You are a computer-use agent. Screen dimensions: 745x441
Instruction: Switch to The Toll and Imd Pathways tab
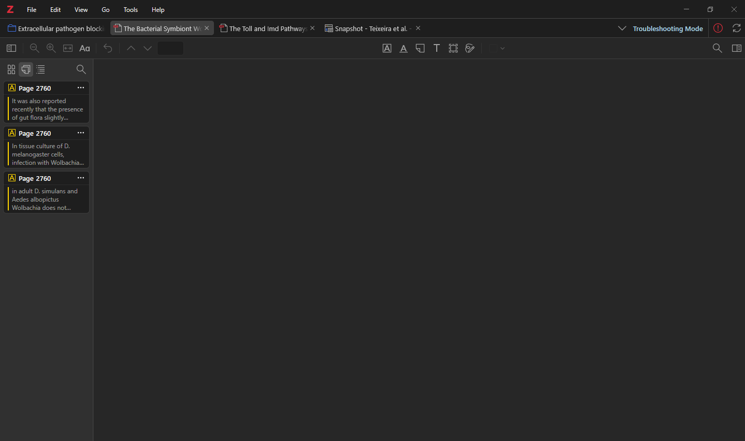tap(267, 29)
